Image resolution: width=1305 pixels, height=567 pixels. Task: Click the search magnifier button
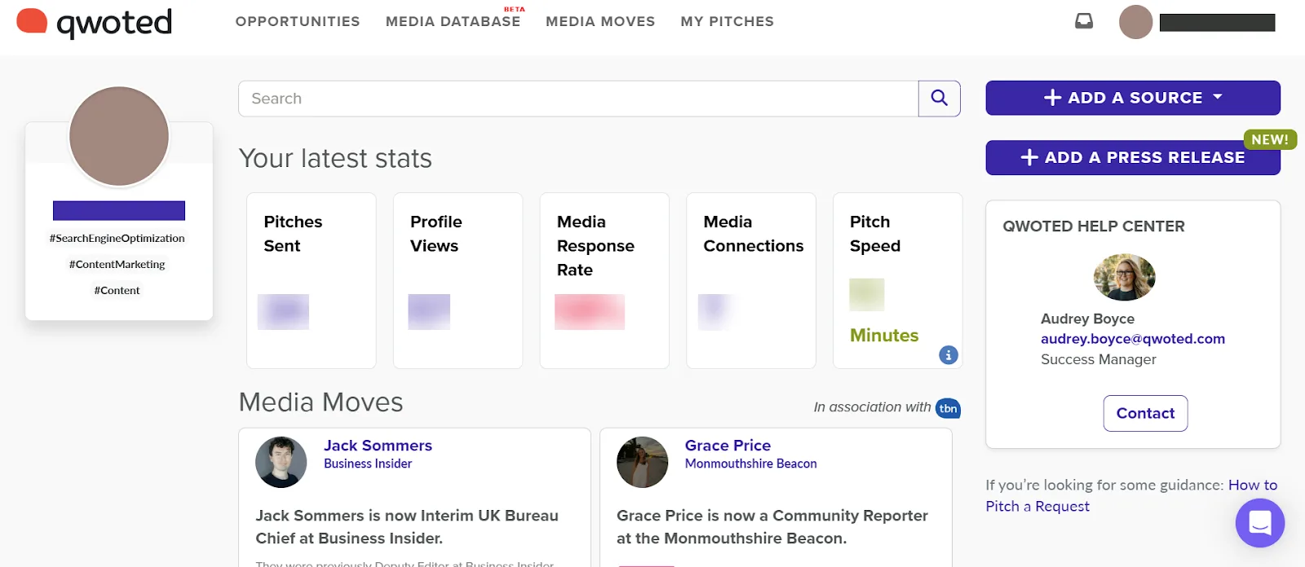tap(940, 99)
